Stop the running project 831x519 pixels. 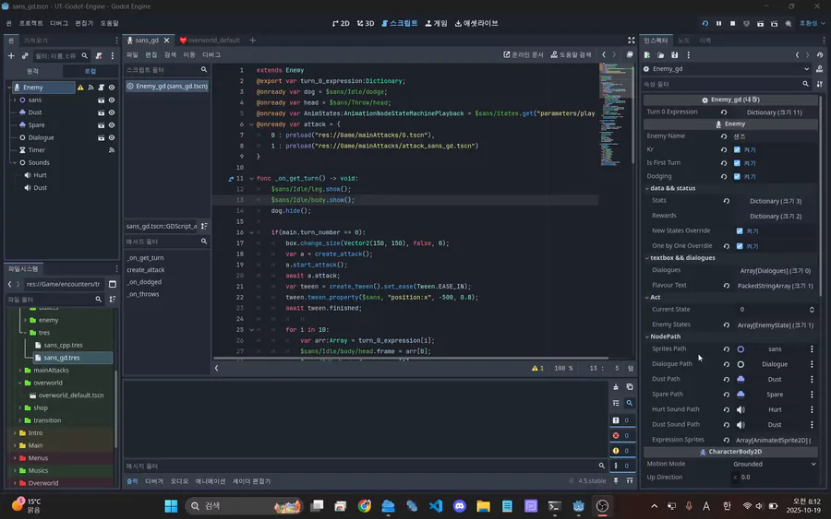click(732, 23)
